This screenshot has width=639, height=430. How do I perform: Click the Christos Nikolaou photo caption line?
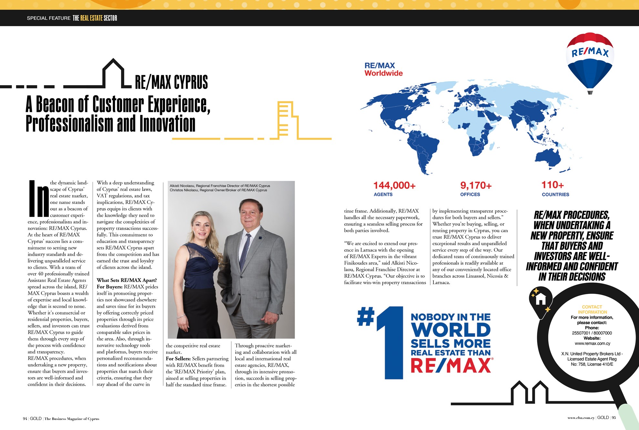coord(218,190)
